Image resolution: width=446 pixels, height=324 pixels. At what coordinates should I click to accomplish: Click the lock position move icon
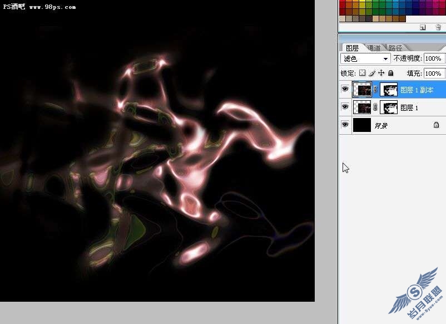point(381,73)
